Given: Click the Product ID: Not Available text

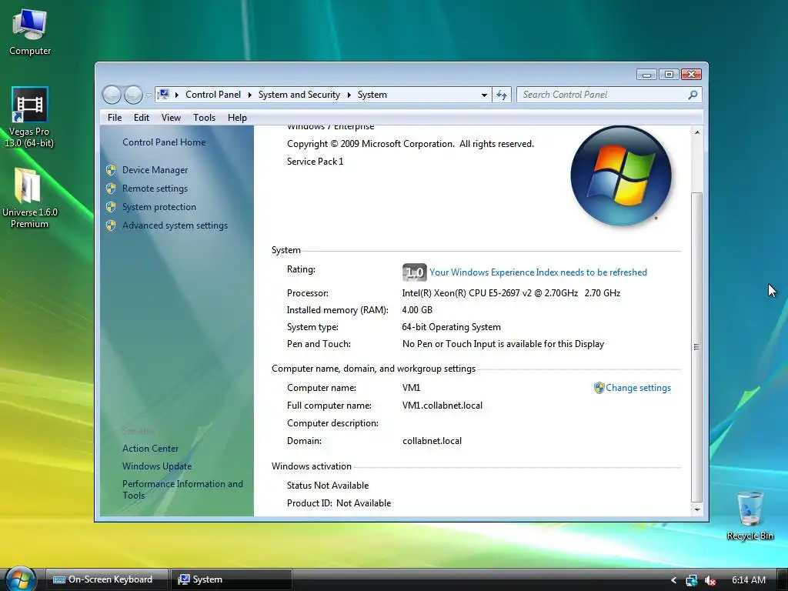Looking at the screenshot, I should click(339, 503).
